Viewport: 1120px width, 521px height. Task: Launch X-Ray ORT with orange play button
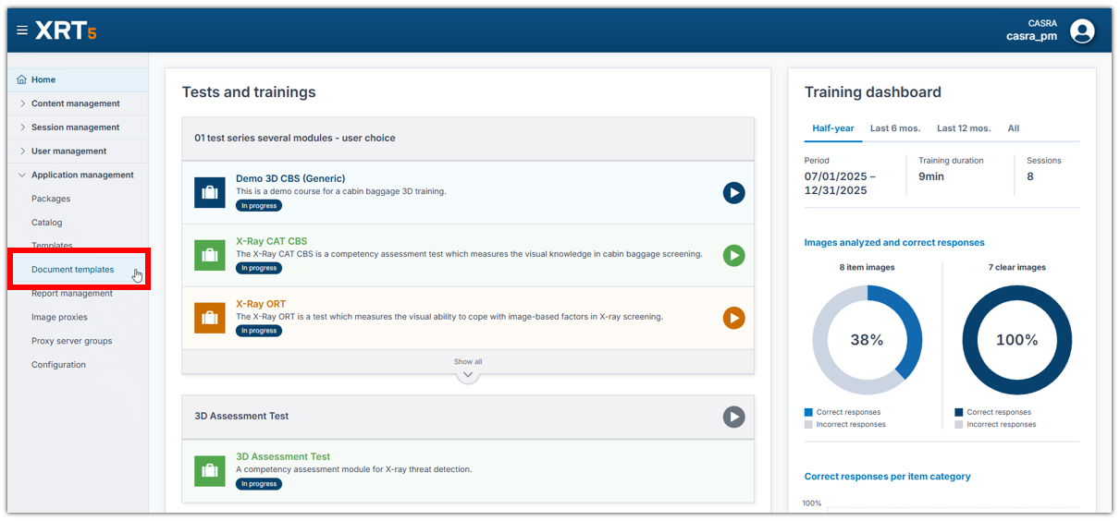pos(733,318)
